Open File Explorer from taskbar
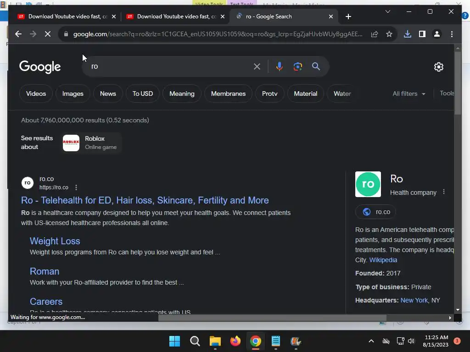Image resolution: width=470 pixels, height=352 pixels. tap(215, 341)
